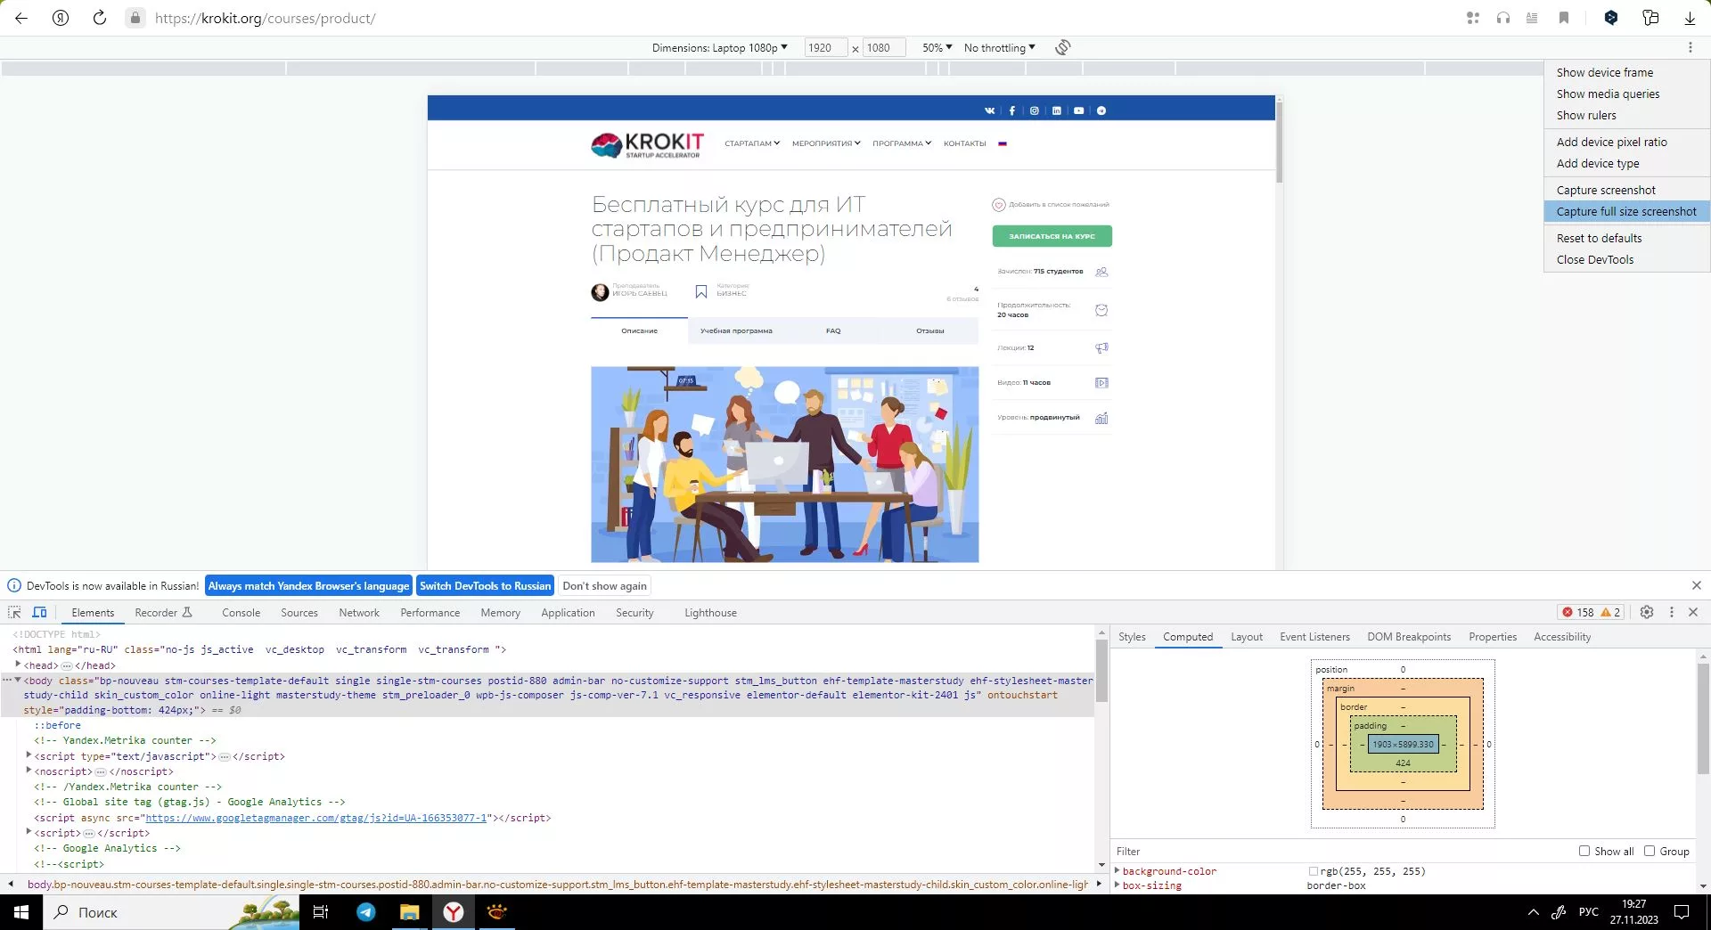
Task: Toggle the device toolbar icon
Action: click(39, 612)
